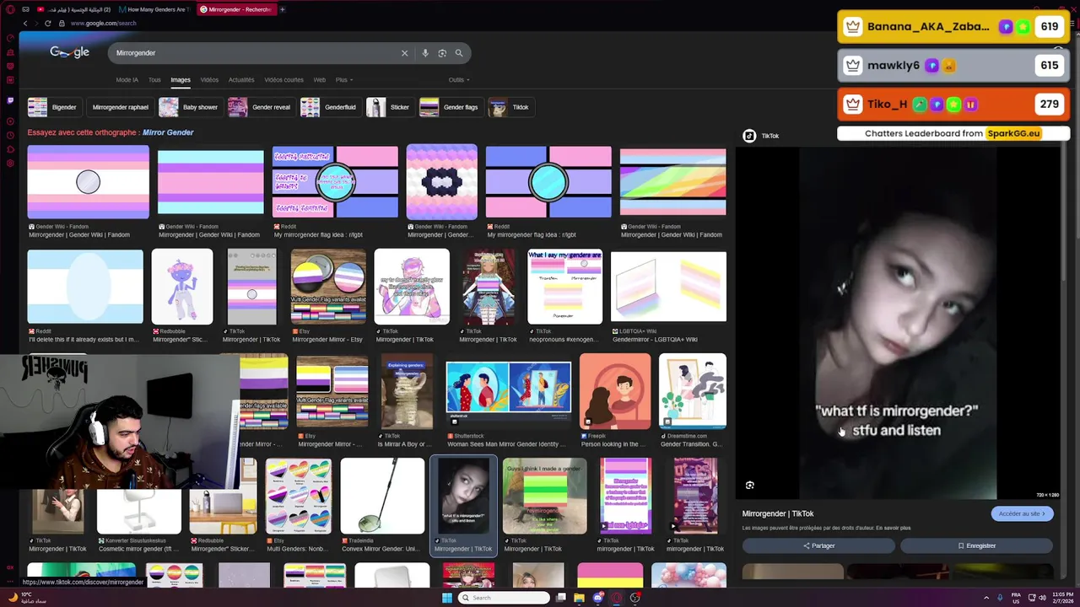Select the Vidéos search tab
1080x607 pixels.
pos(209,80)
